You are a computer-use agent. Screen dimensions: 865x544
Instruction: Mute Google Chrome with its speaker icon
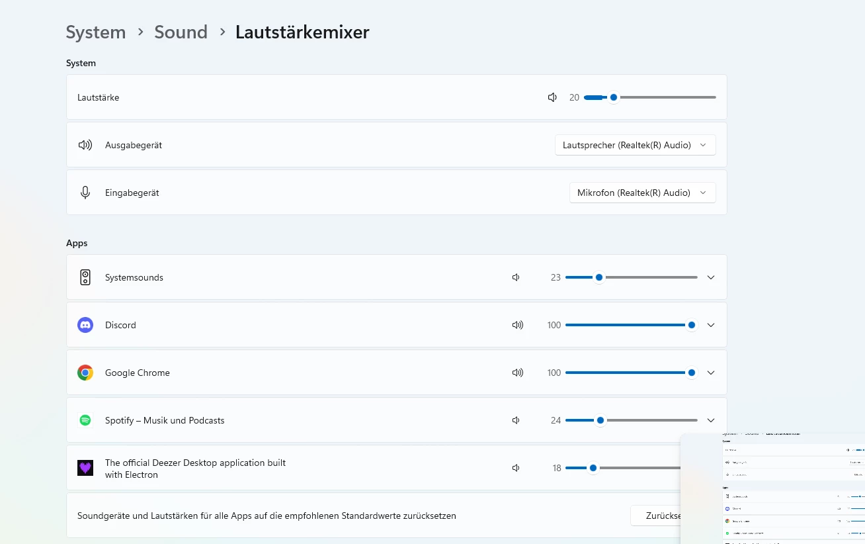[517, 373]
